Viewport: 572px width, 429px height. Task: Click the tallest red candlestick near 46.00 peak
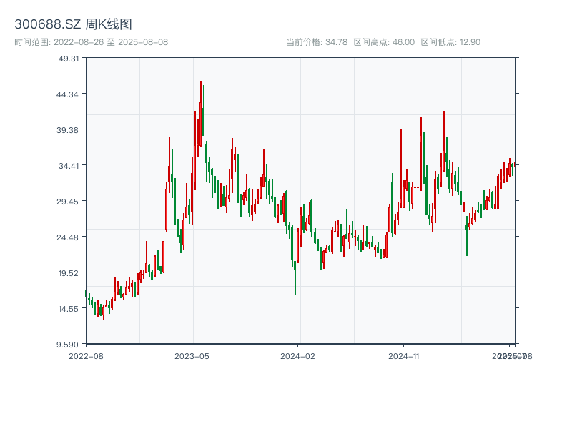point(201,114)
